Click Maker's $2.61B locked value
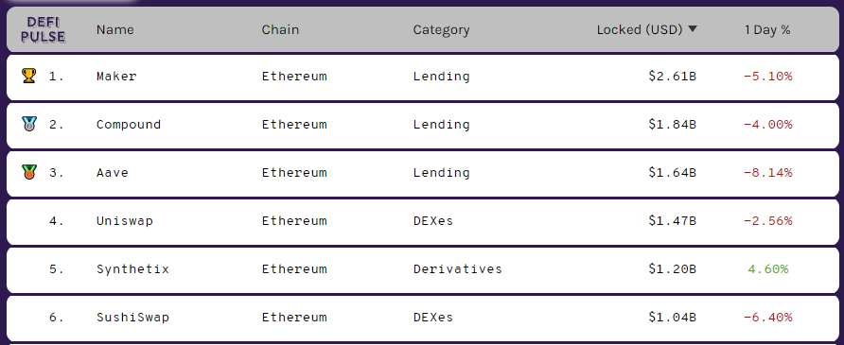This screenshot has width=844, height=345. [673, 76]
